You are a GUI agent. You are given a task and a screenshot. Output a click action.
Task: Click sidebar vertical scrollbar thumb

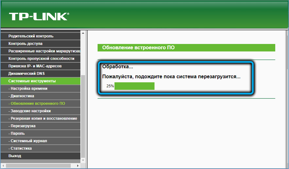(x=83, y=117)
